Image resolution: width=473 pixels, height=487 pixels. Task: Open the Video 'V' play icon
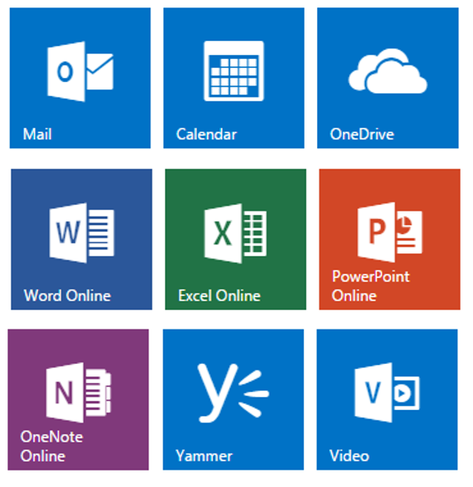coord(387,392)
